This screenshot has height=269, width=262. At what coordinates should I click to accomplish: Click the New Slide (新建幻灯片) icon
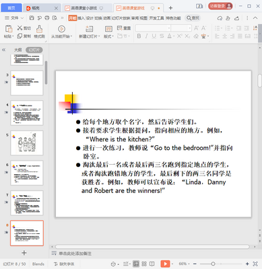[x=89, y=29]
